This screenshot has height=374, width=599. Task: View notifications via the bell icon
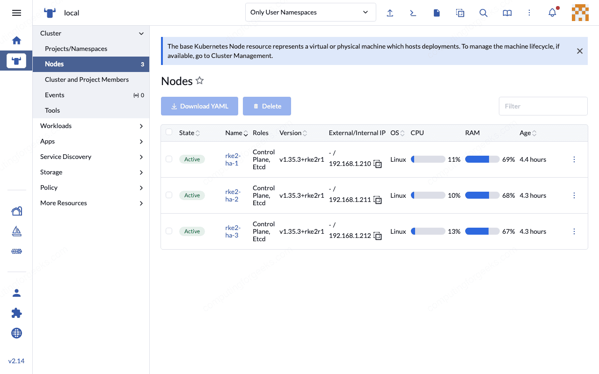[x=552, y=13]
